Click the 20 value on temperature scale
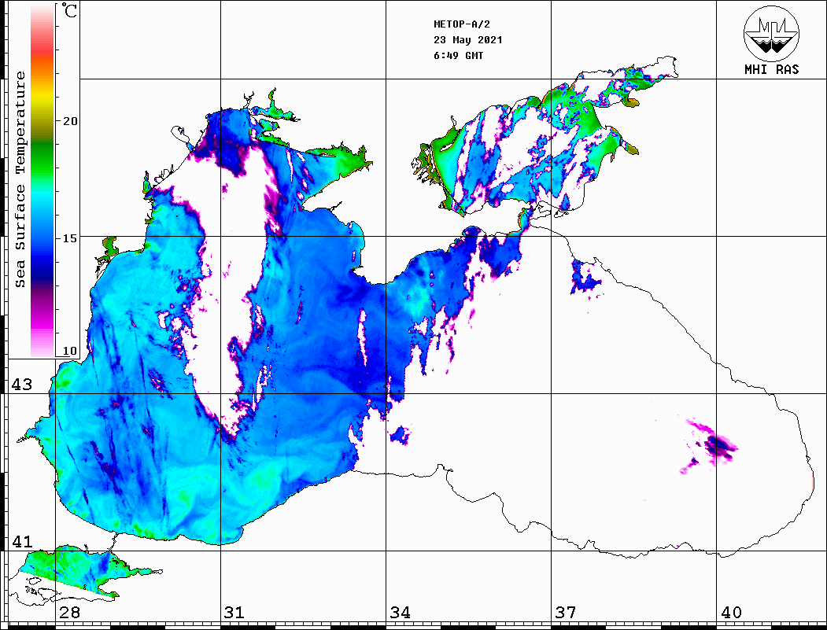The height and width of the screenshot is (630, 827). 70,121
